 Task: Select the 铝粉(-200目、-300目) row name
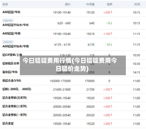point(17,89)
